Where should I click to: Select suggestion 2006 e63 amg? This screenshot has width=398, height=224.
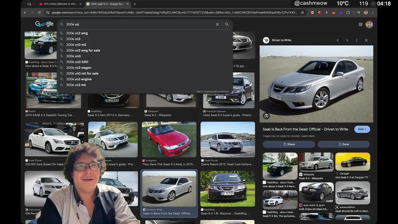[x=77, y=33]
